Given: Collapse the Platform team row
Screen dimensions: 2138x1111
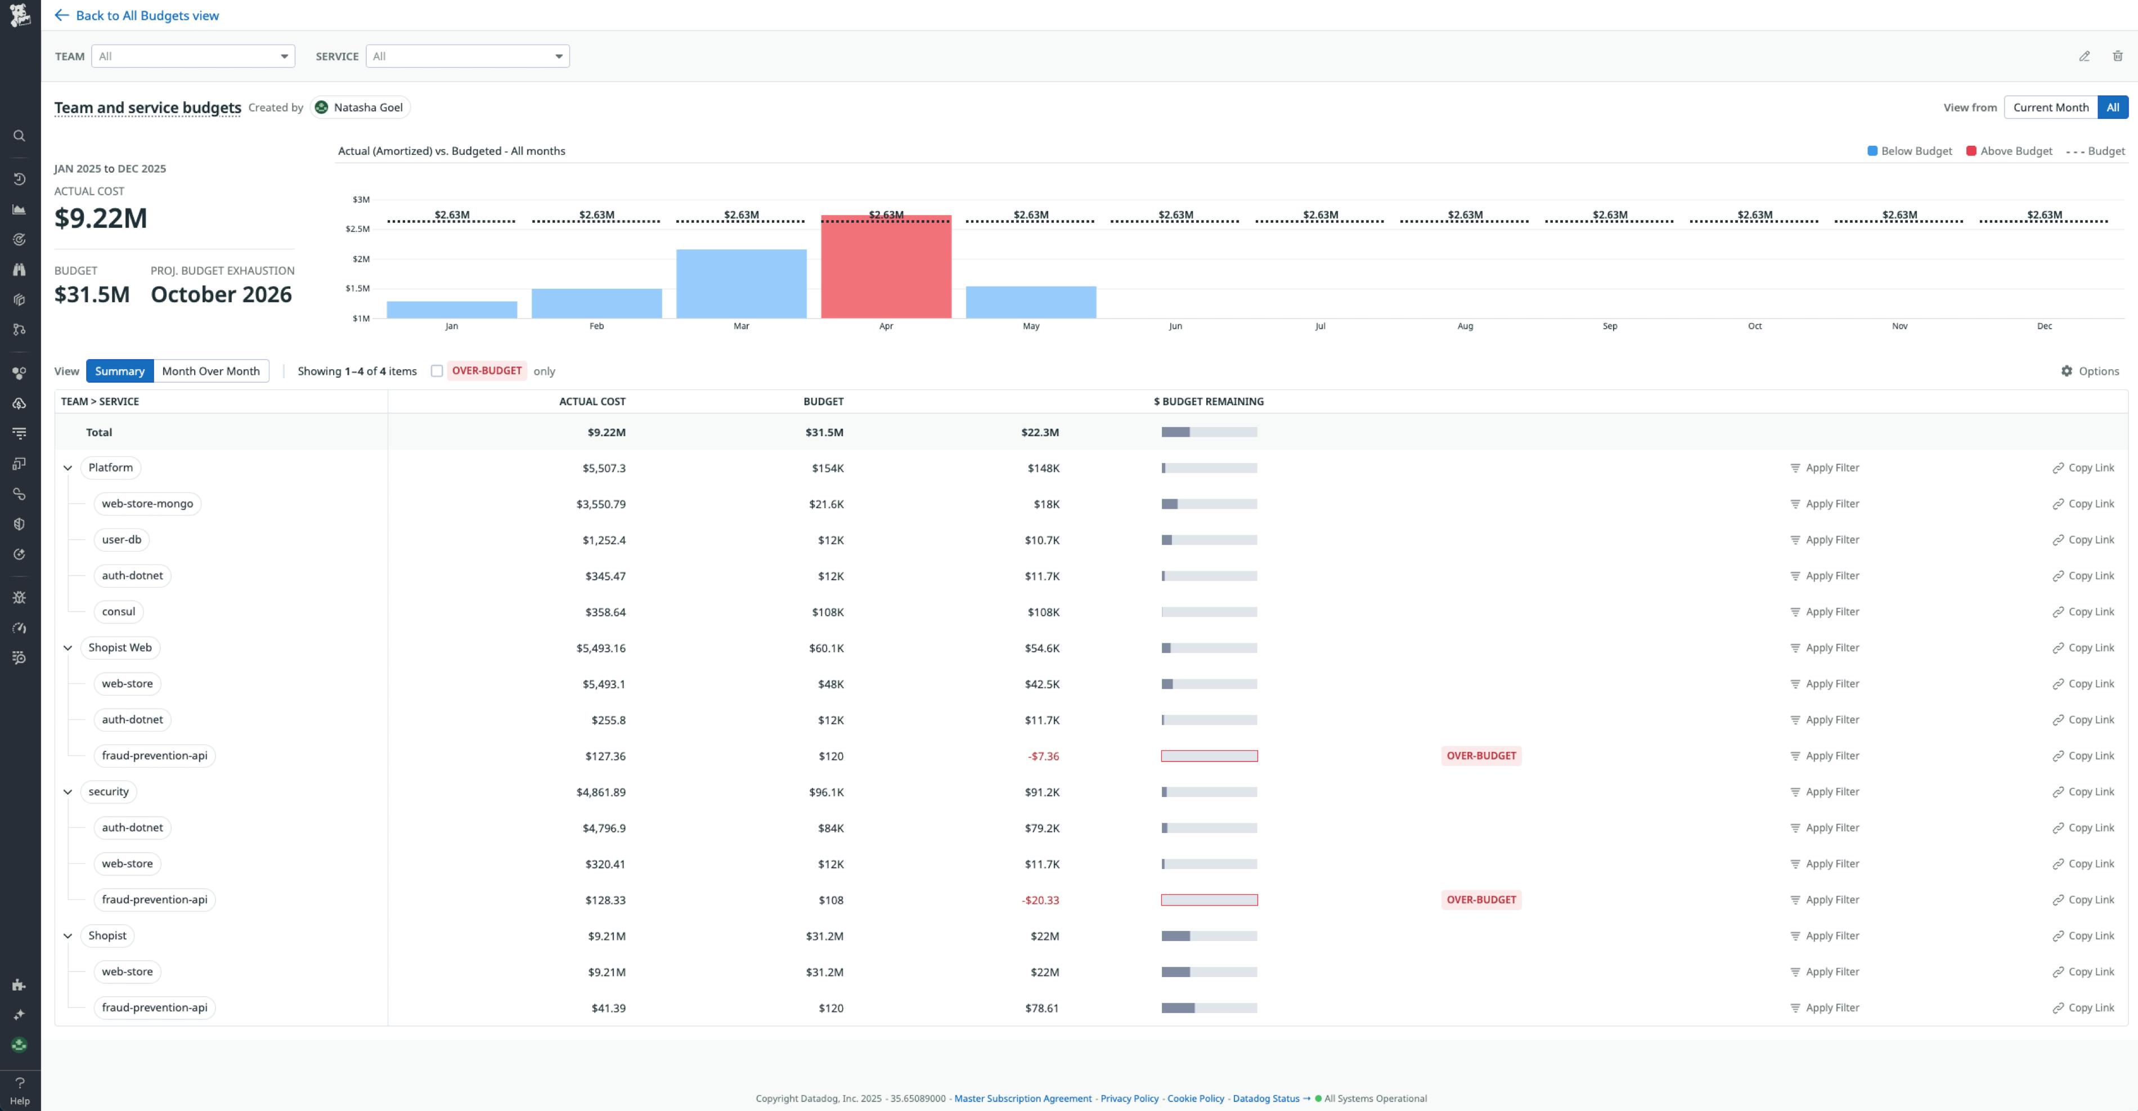Looking at the screenshot, I should [69, 468].
